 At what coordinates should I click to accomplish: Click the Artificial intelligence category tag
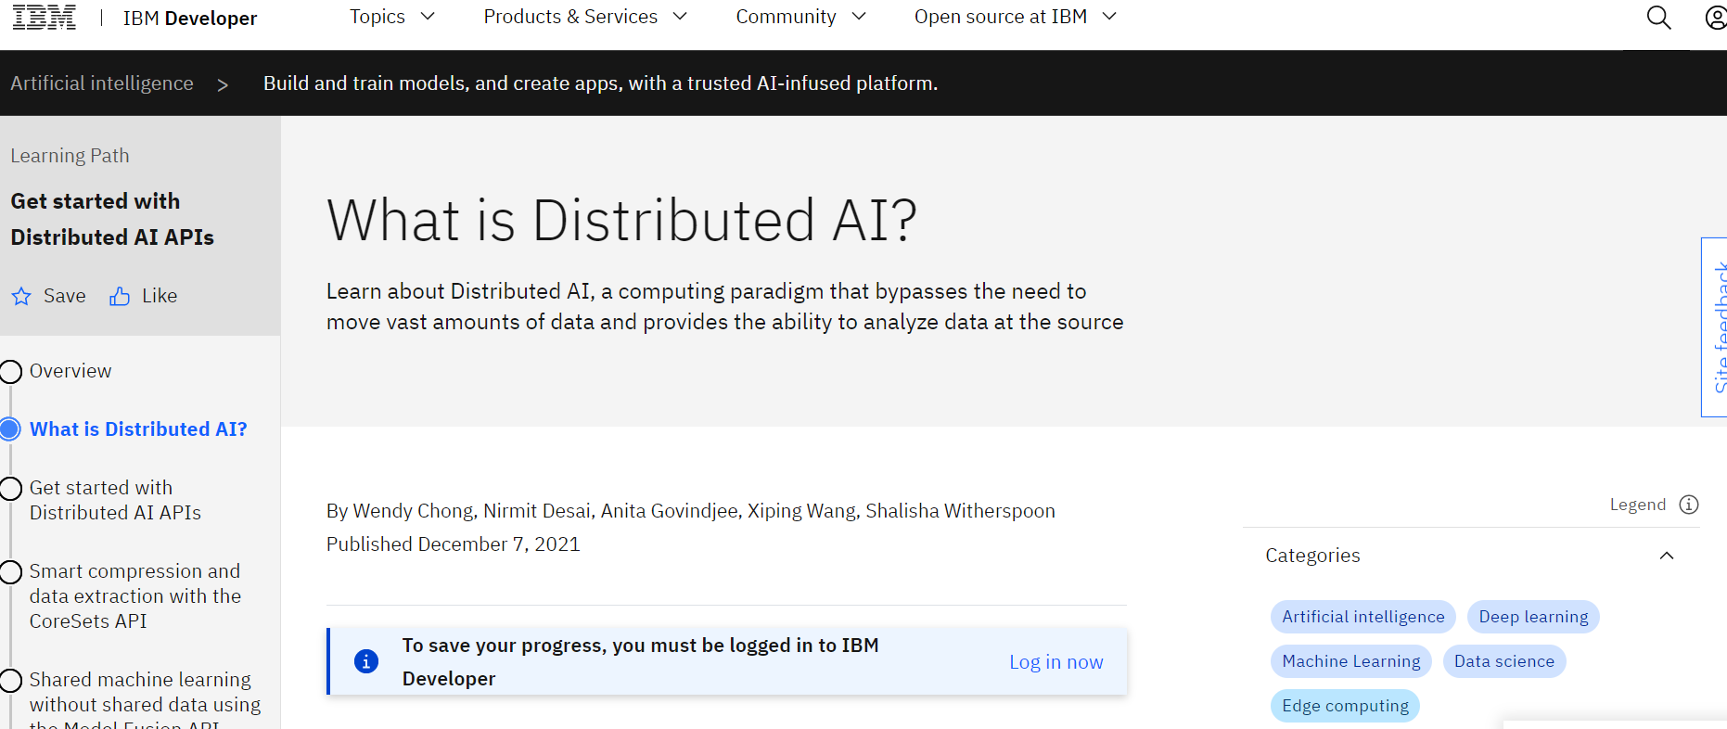click(1362, 617)
